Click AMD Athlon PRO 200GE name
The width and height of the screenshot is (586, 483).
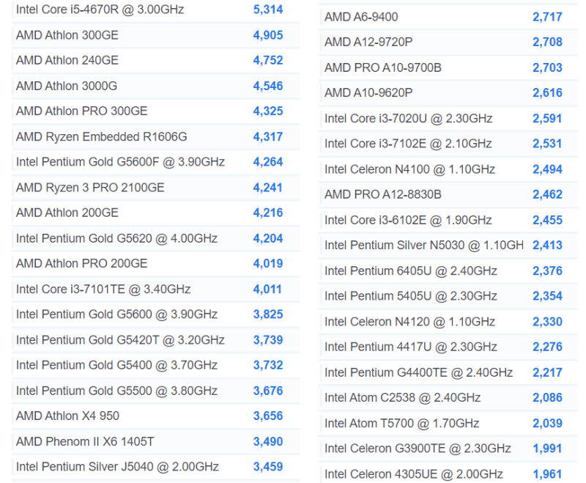point(81,264)
